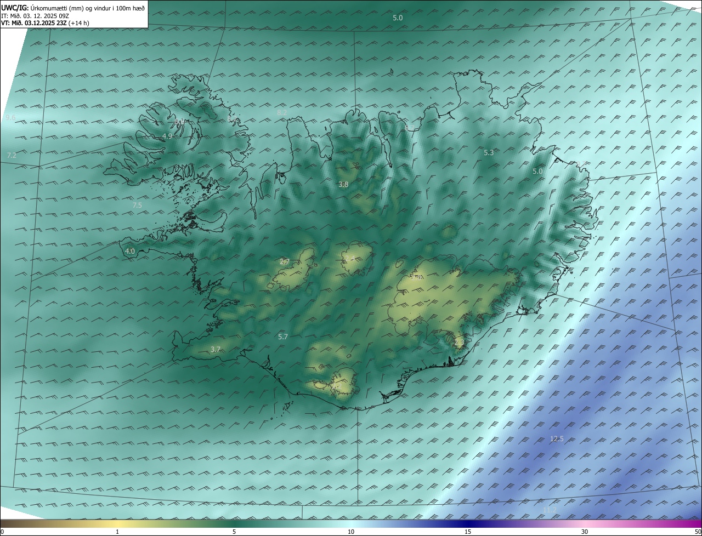
Task: Click the 8.2 value over the north coast bay
Action: (x=282, y=112)
